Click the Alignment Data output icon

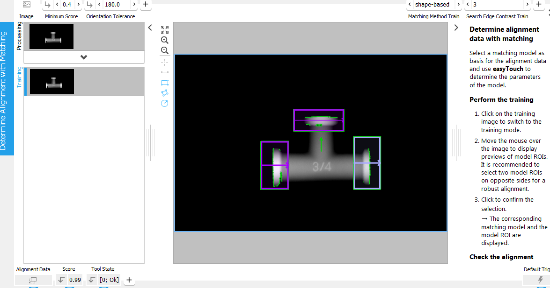(x=33, y=280)
